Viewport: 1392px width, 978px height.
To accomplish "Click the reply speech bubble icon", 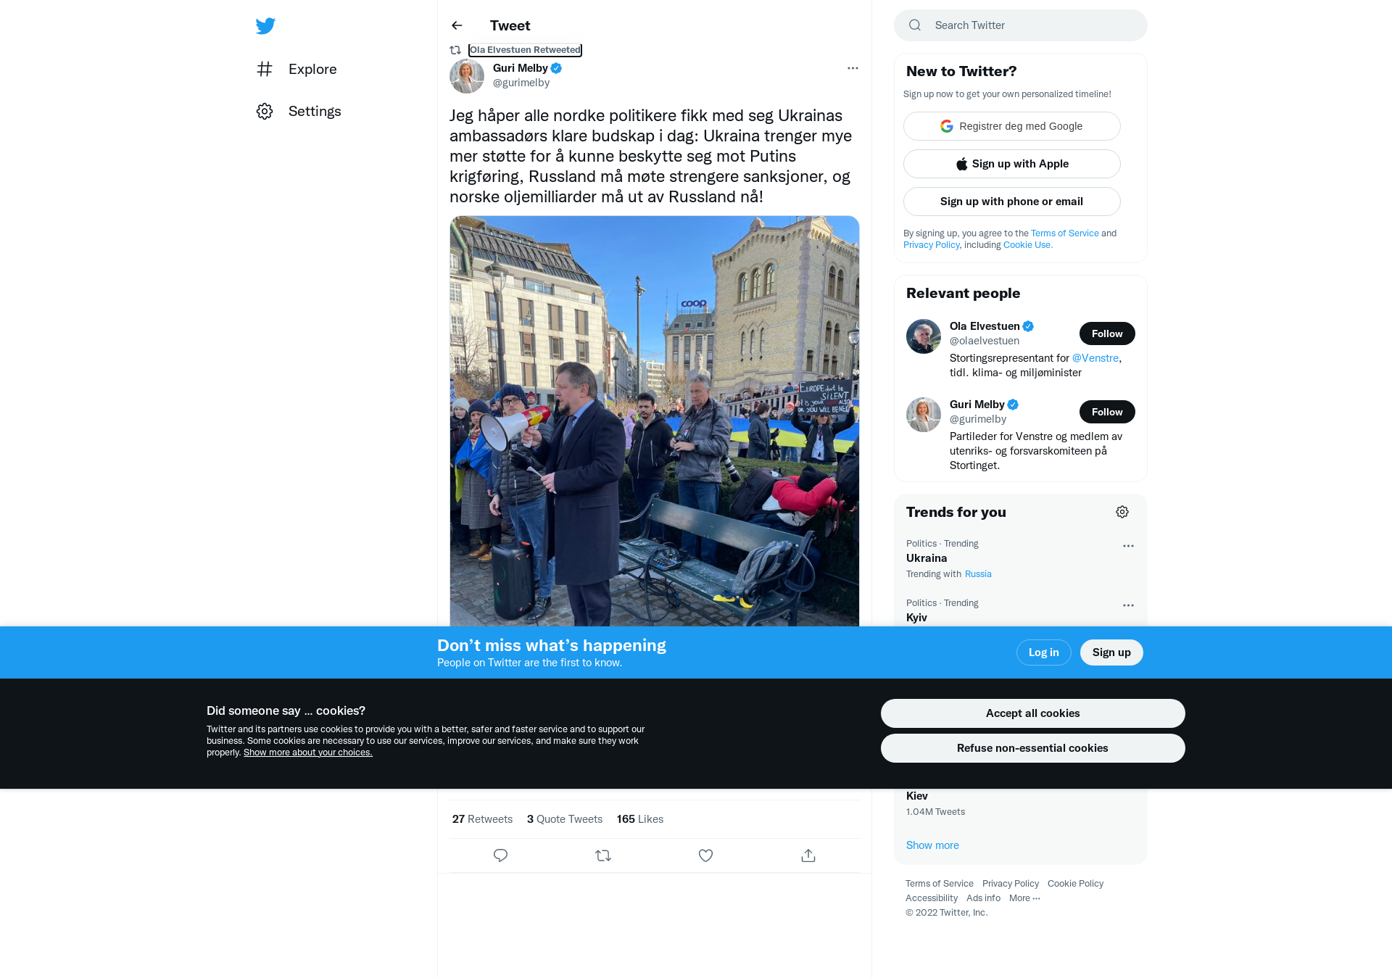I will [x=500, y=855].
